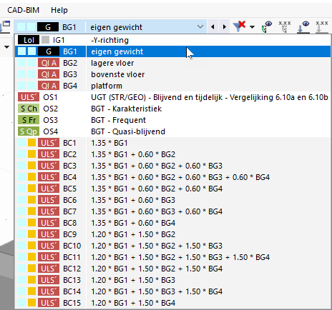Open the CAD-BIM menu

click(23, 10)
